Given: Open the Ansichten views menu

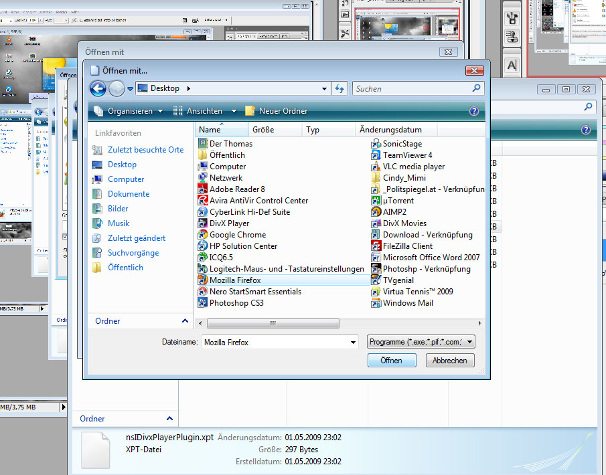Looking at the screenshot, I should coord(205,111).
